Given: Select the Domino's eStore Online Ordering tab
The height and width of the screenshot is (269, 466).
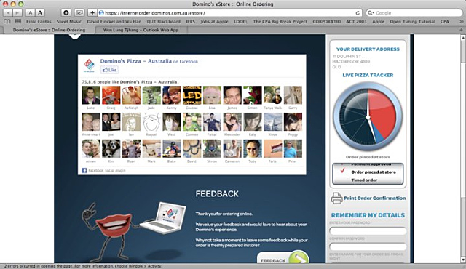Looking at the screenshot, I should [x=49, y=30].
